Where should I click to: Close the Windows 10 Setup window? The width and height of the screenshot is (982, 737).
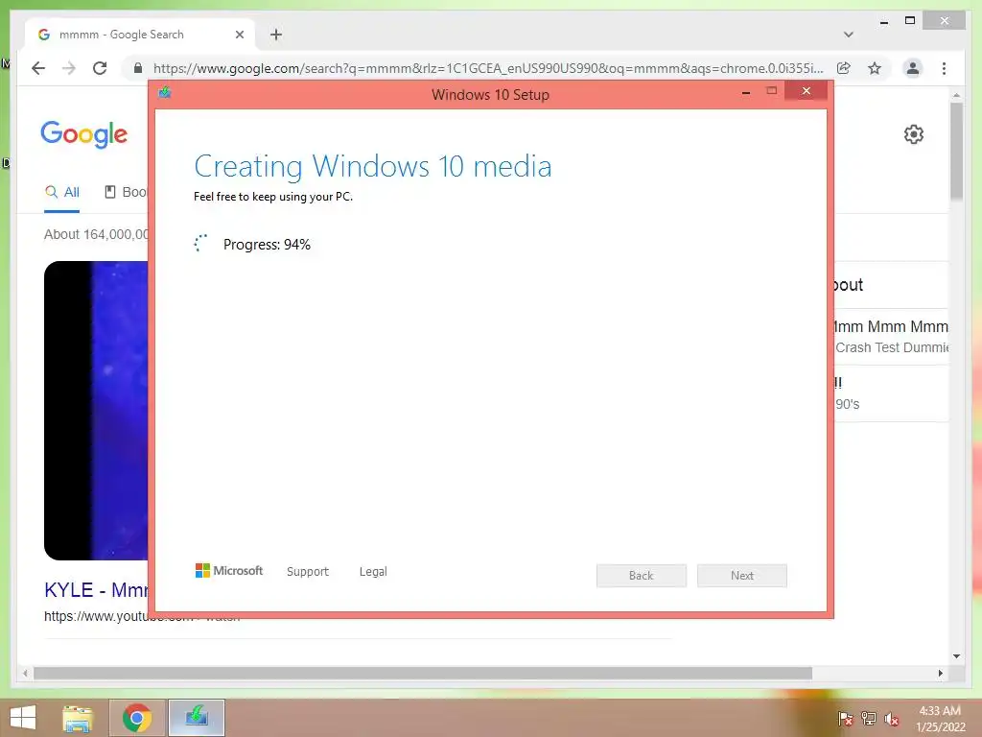point(806,91)
